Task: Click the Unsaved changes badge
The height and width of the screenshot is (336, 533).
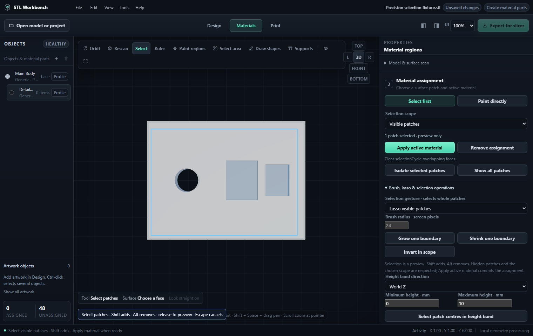Action: coord(462,7)
